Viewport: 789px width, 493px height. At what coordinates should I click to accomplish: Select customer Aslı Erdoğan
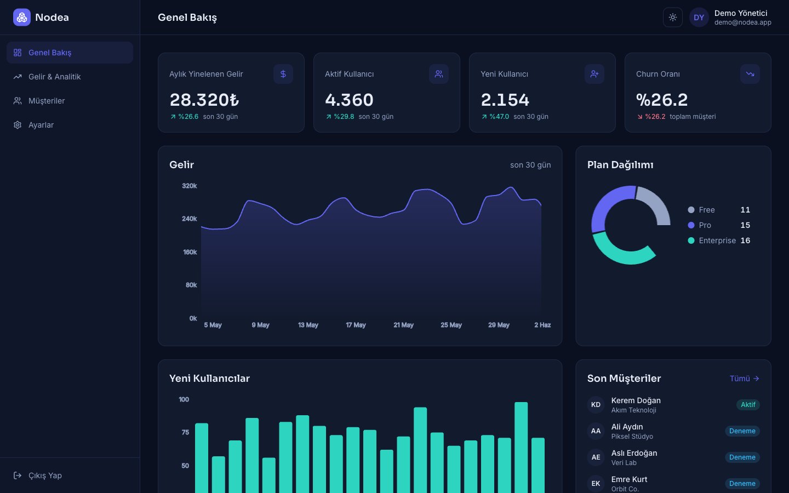click(x=673, y=457)
